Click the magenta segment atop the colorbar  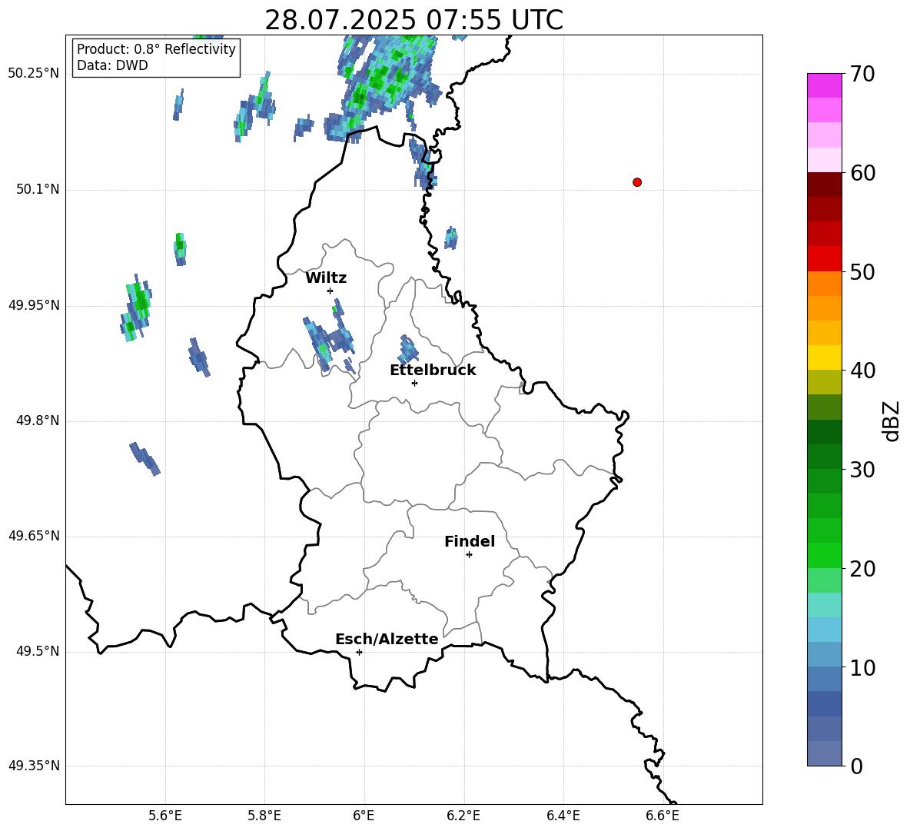click(x=824, y=85)
